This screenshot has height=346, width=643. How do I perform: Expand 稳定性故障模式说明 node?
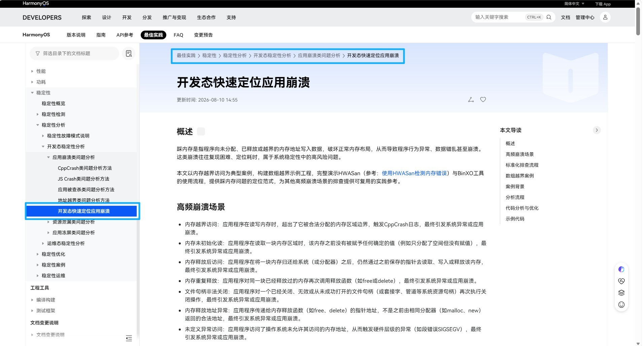(43, 136)
